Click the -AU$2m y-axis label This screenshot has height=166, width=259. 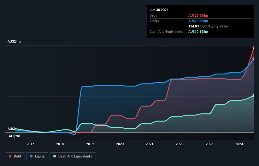click(x=14, y=136)
